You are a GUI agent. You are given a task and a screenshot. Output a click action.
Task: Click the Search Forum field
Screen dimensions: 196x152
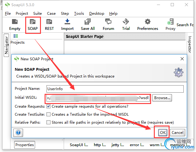click(x=185, y=25)
